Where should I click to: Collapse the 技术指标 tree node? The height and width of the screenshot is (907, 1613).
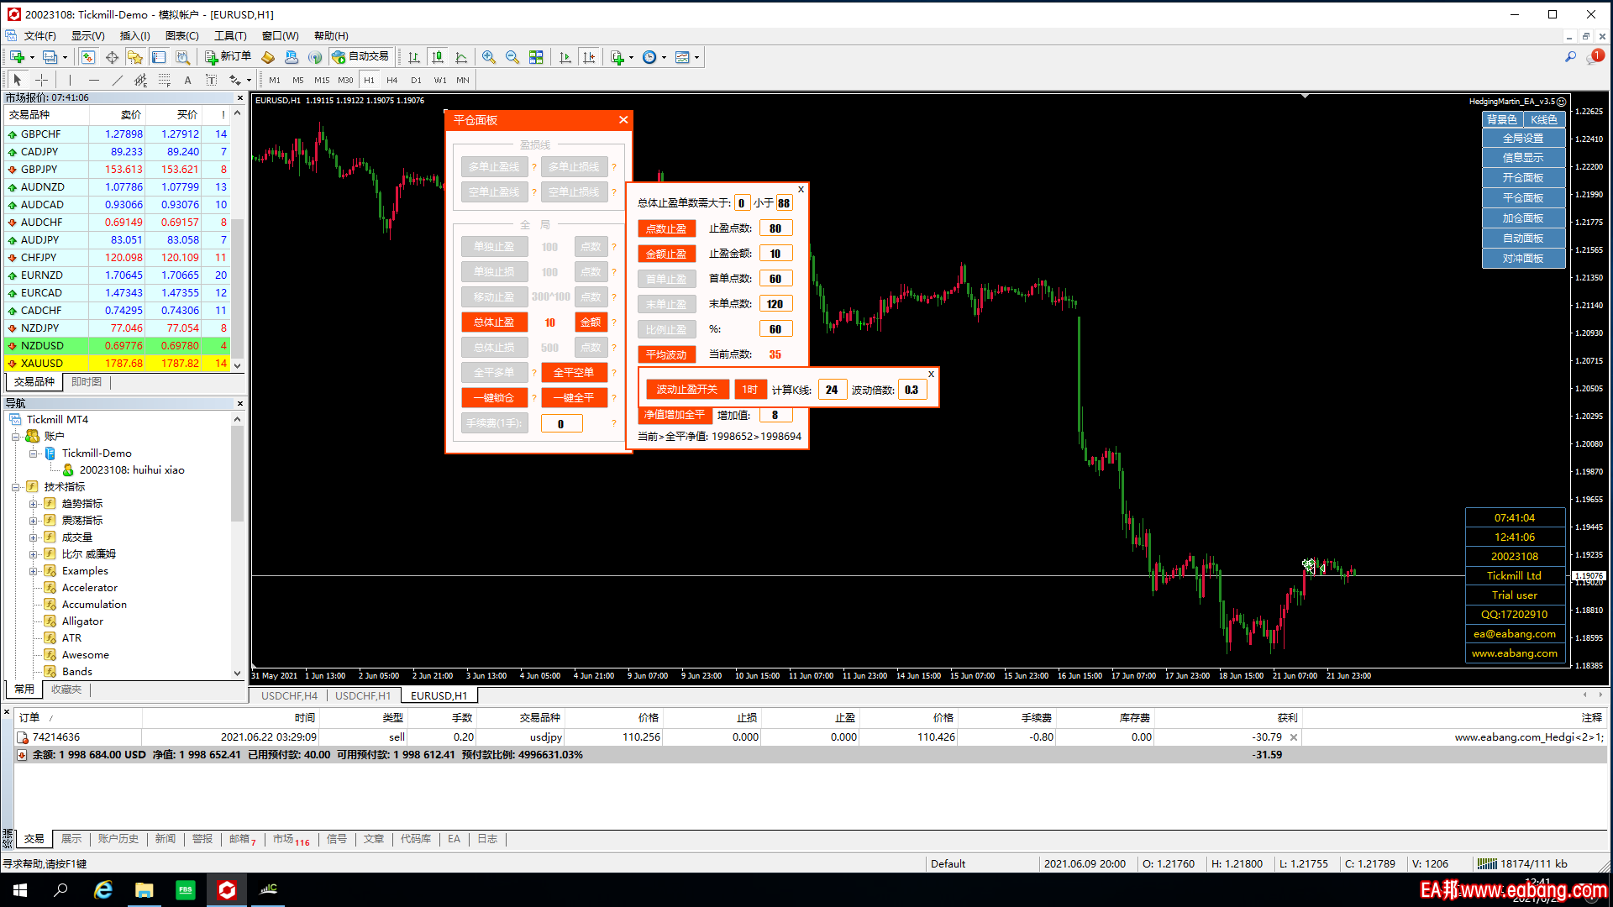(15, 486)
